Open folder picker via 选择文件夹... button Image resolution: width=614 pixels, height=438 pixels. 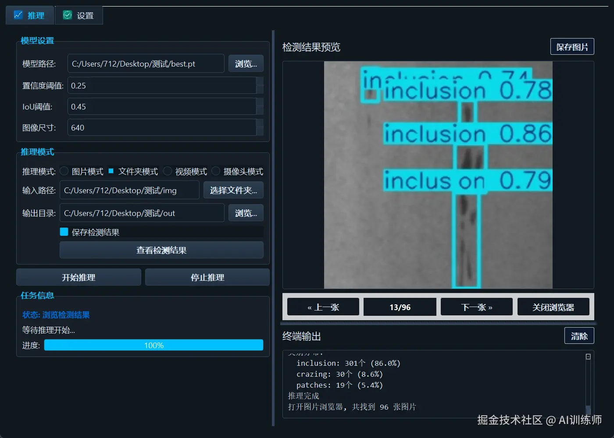(233, 190)
